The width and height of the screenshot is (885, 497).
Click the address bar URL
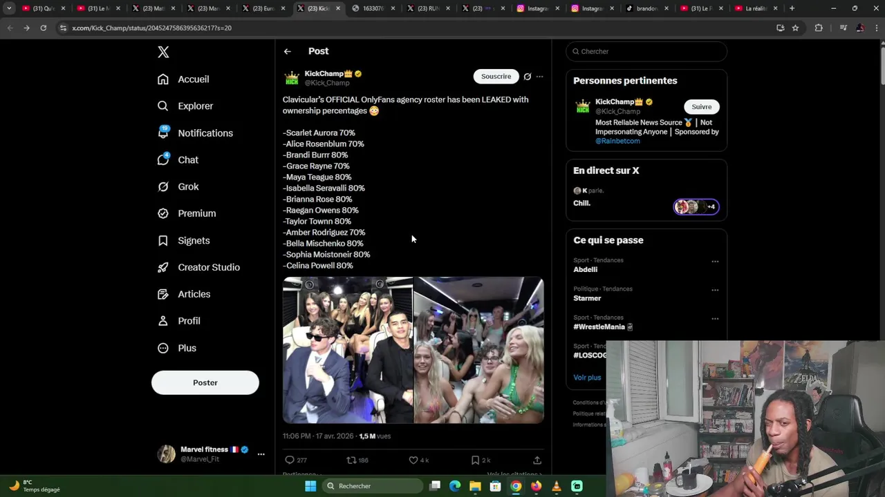[151, 28]
